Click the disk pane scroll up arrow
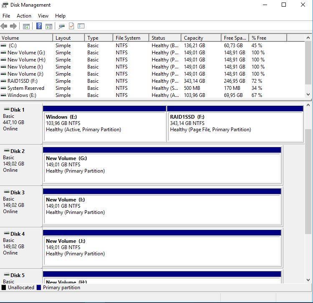The height and width of the screenshot is (303, 313). [308, 105]
